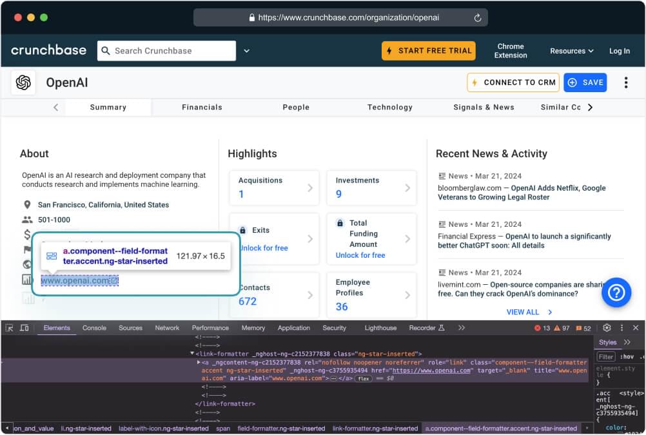Toggle the :hov element state panel
This screenshot has width=646, height=435.
(x=626, y=356)
